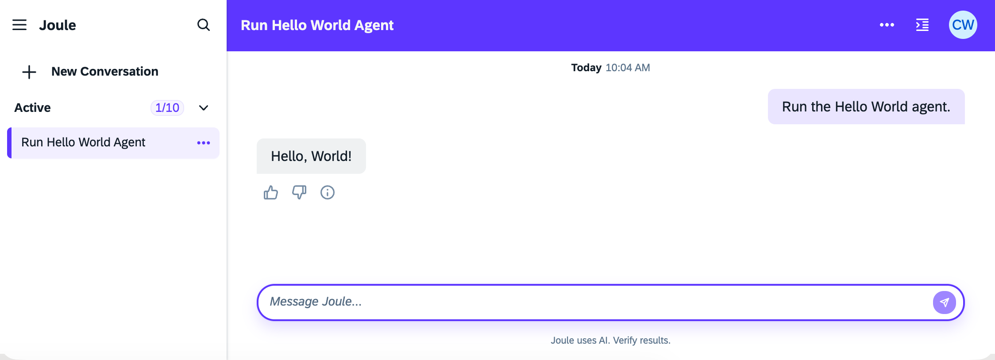
Task: Give thumbs up to Hello, World! response
Action: click(x=271, y=192)
